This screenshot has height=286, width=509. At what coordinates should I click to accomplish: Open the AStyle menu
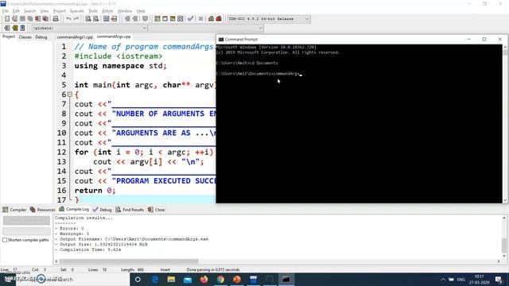pyautogui.click(x=107, y=11)
